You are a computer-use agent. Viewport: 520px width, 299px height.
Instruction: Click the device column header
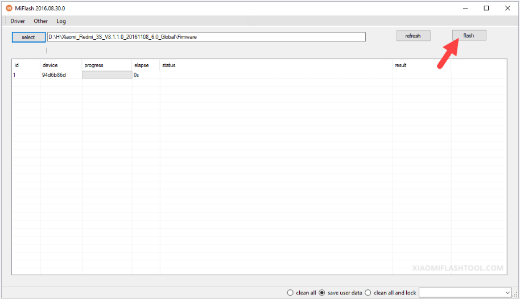61,65
